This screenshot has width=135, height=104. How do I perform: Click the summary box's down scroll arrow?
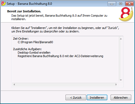click(121, 80)
